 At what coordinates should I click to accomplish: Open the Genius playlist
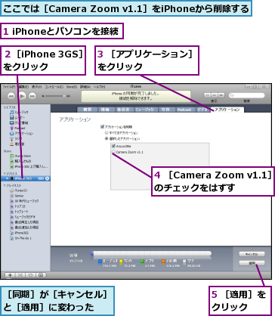pyautogui.click(x=17, y=196)
